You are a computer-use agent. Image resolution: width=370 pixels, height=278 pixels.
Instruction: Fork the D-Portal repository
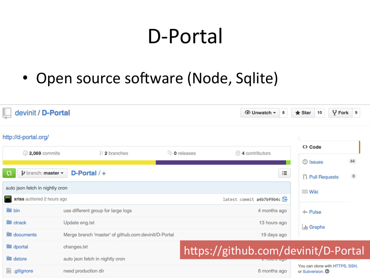coord(340,113)
